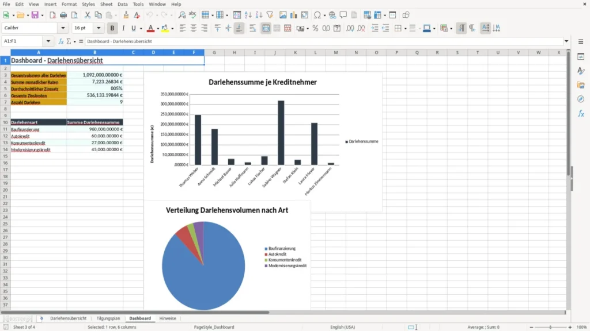Open Find and Replace
This screenshot has height=331, width=590.
[x=181, y=15]
